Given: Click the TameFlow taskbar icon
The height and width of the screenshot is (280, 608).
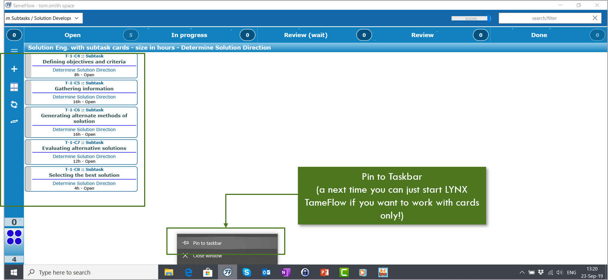Looking at the screenshot, I should pyautogui.click(x=227, y=273).
